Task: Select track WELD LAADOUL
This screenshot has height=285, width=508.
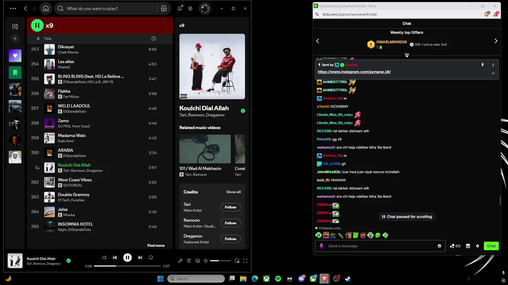Action: [100, 108]
